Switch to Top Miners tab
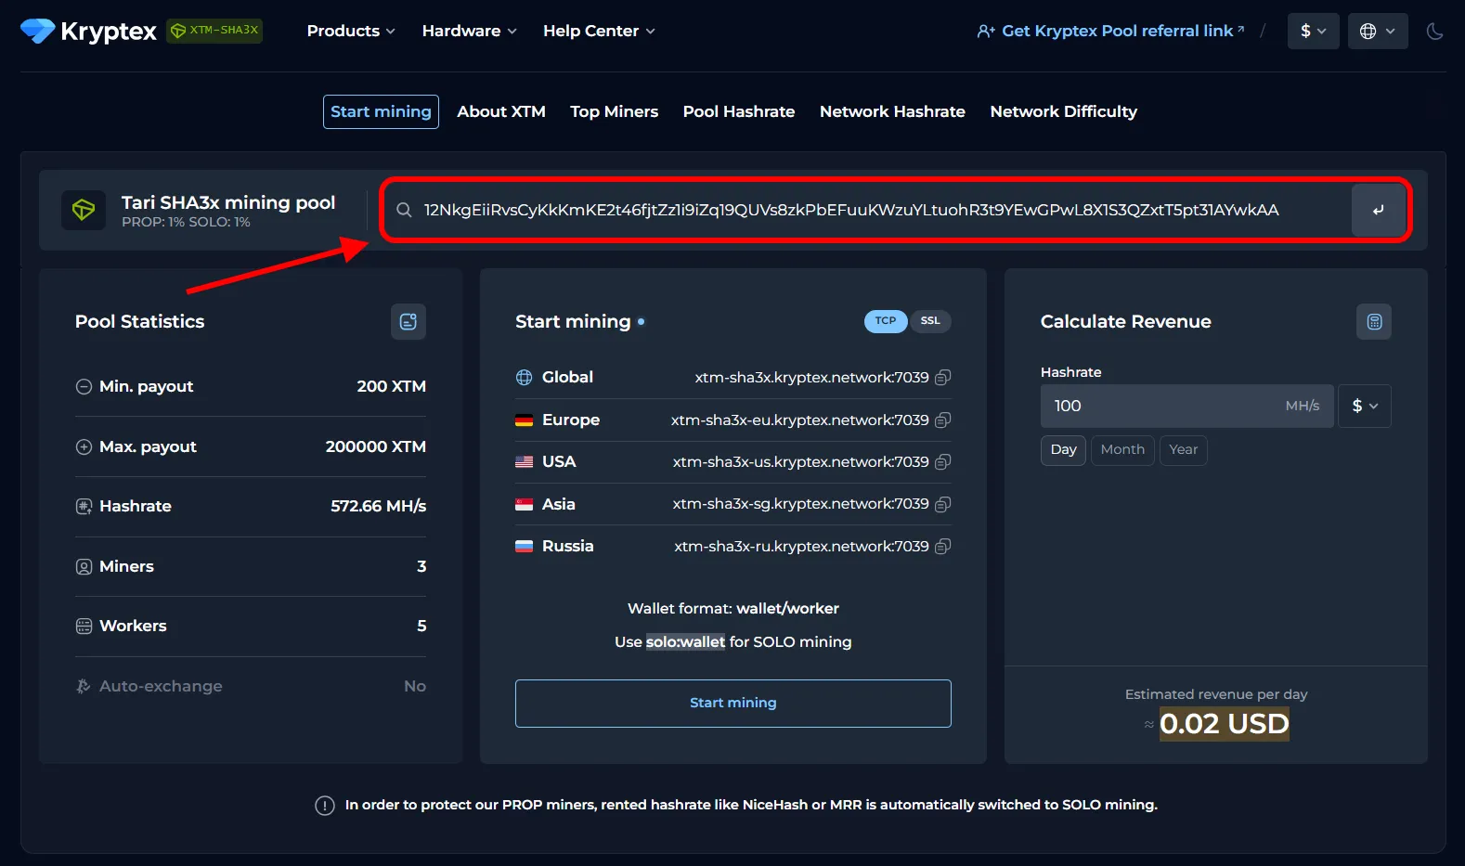The image size is (1465, 866). (614, 112)
